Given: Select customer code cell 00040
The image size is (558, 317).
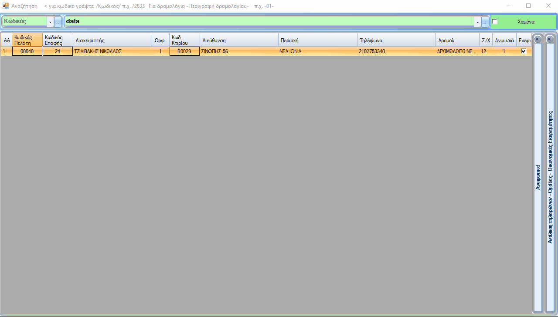Looking at the screenshot, I should click(27, 51).
